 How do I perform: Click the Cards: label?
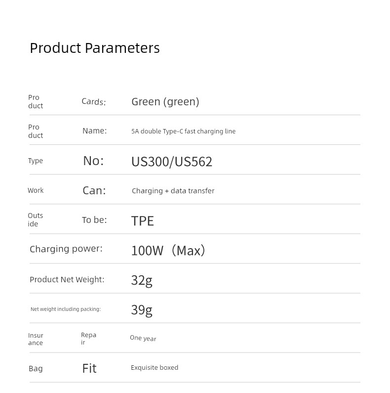[93, 102]
